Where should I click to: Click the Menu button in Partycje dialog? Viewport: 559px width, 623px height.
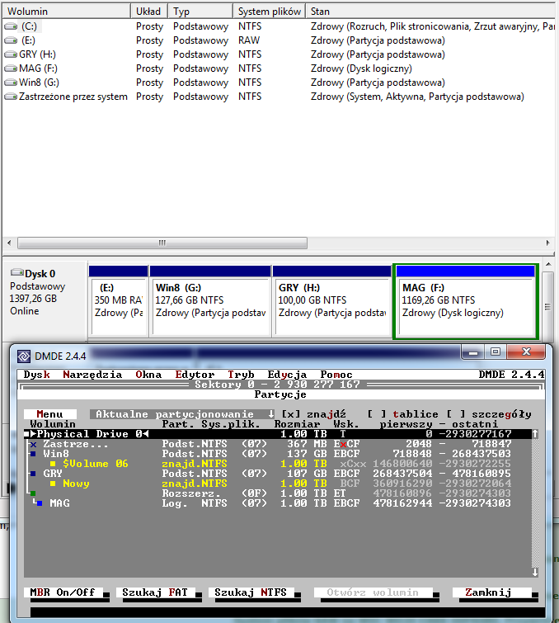(x=50, y=414)
